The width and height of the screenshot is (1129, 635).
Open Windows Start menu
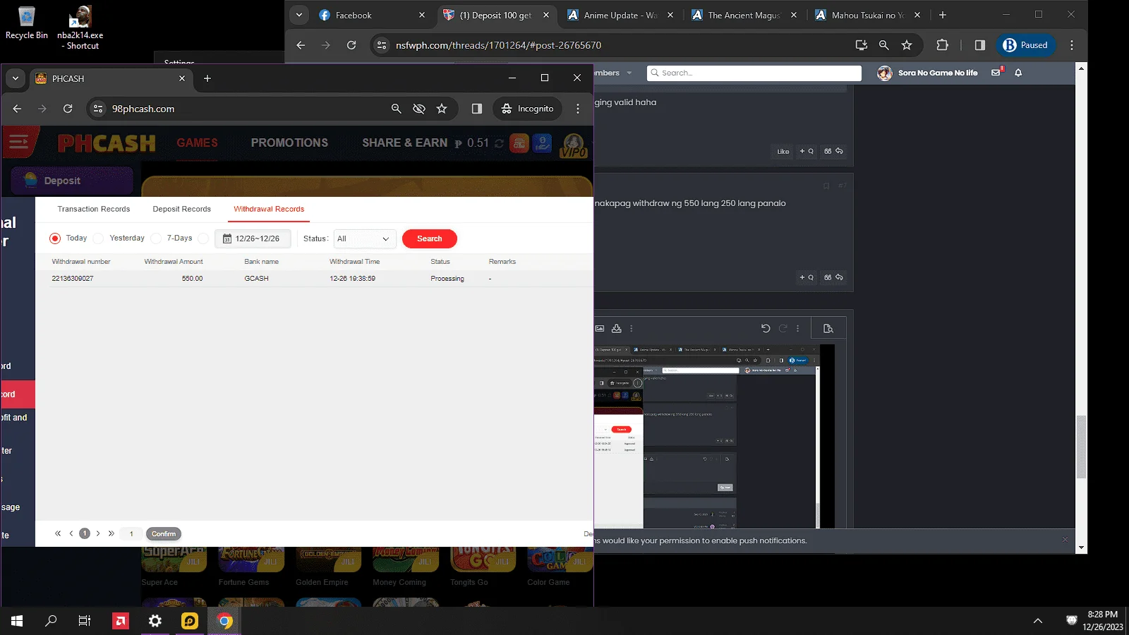coord(17,621)
